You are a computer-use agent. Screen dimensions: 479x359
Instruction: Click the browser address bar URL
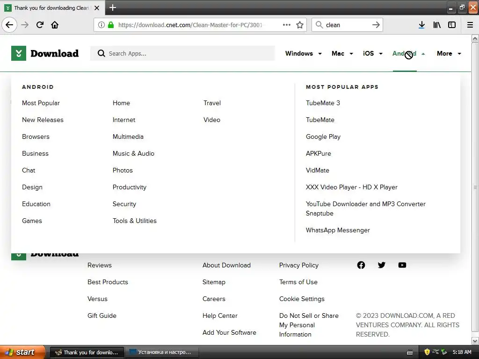190,25
